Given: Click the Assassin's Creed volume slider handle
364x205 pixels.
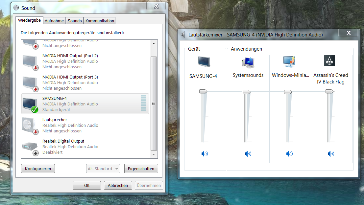Looking at the screenshot, I should pyautogui.click(x=329, y=91).
